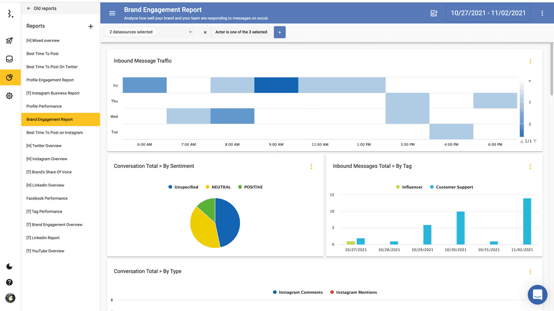Screen dimensions: 554x311
Task: Open the [H] Twitter Overview report
Action: (44, 146)
